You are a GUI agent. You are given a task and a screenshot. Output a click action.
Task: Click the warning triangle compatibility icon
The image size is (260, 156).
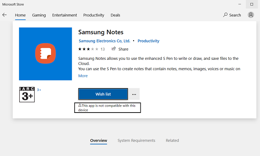point(79,105)
